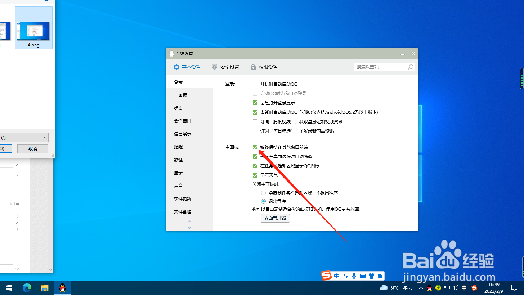The image size is (524, 295).
Task: Open the Windows Start menu
Action: click(x=9, y=288)
